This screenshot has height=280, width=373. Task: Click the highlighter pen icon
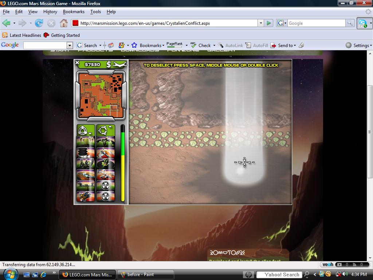(301, 45)
